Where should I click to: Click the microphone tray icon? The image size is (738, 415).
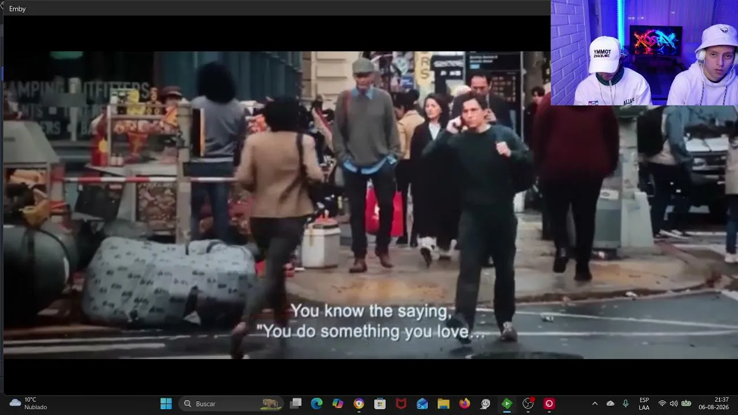coord(626,403)
